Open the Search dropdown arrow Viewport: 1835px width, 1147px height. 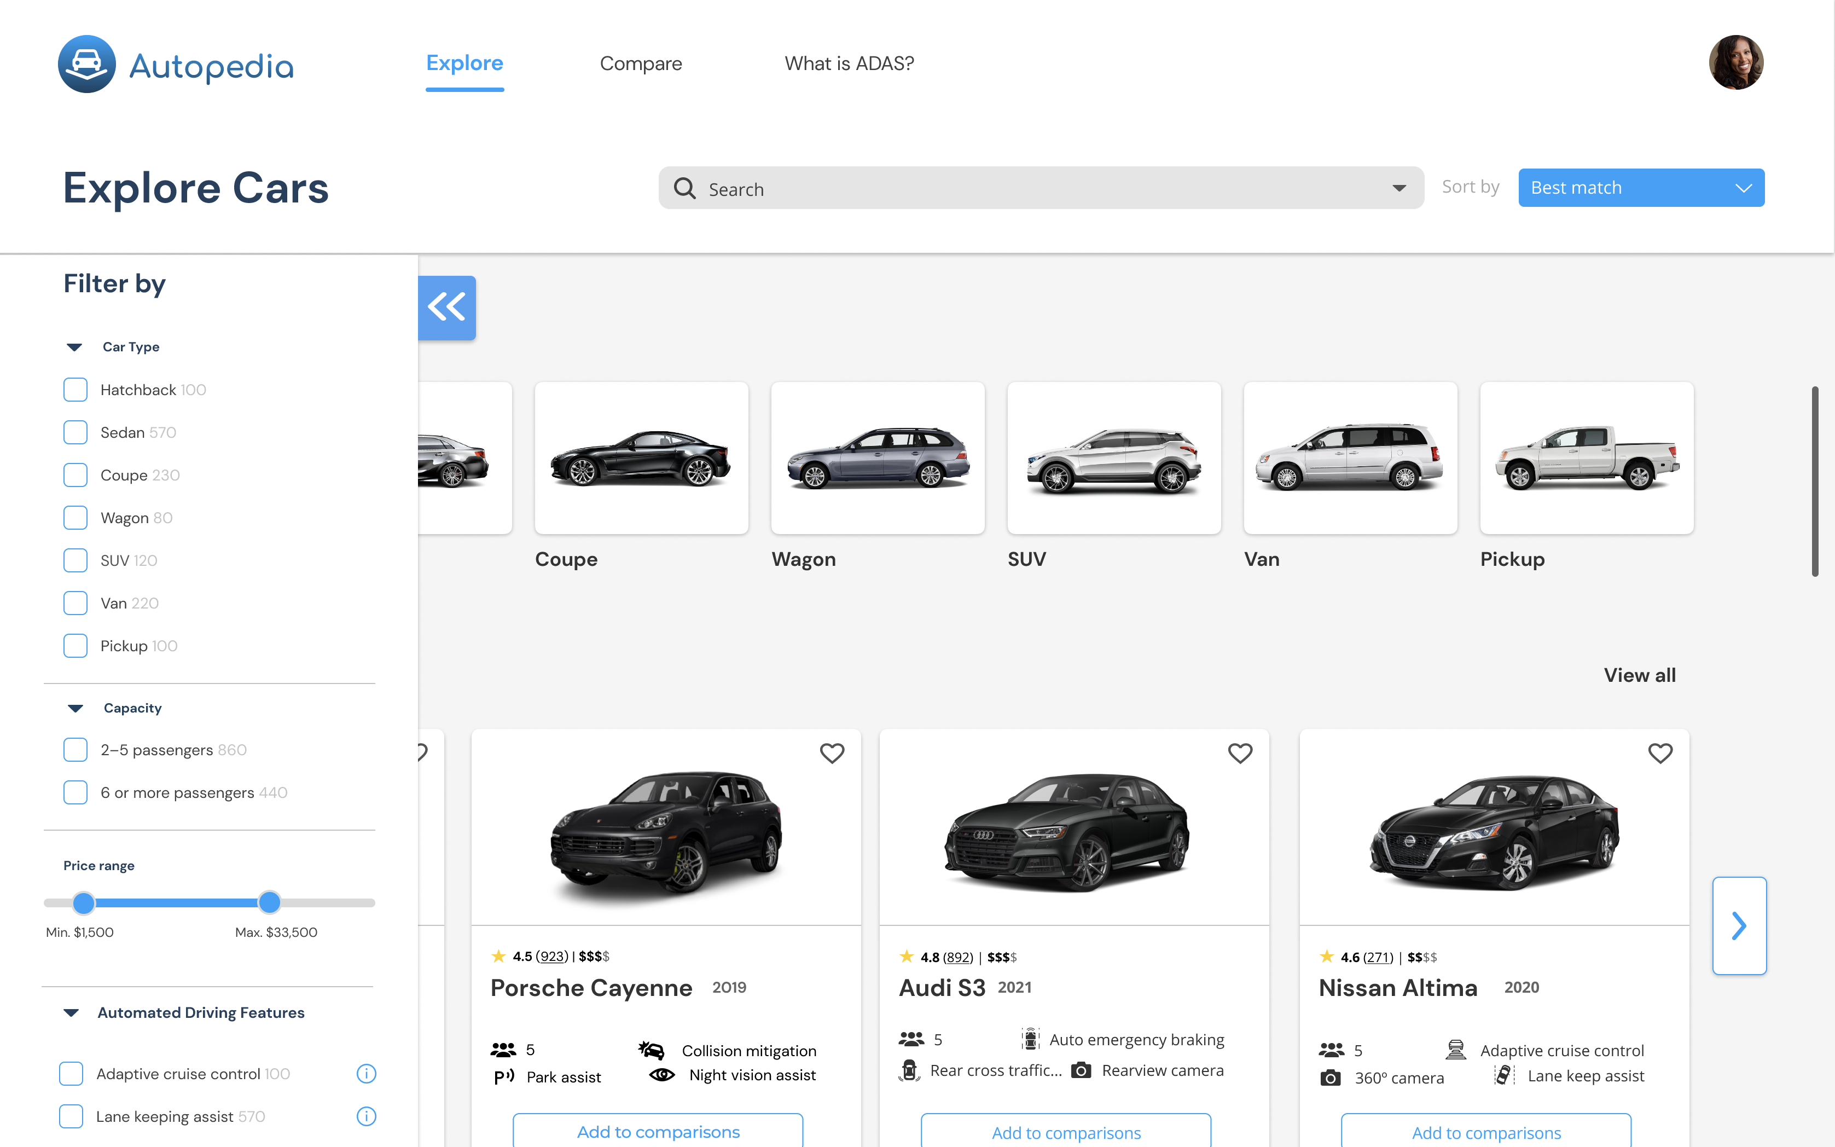pos(1399,188)
